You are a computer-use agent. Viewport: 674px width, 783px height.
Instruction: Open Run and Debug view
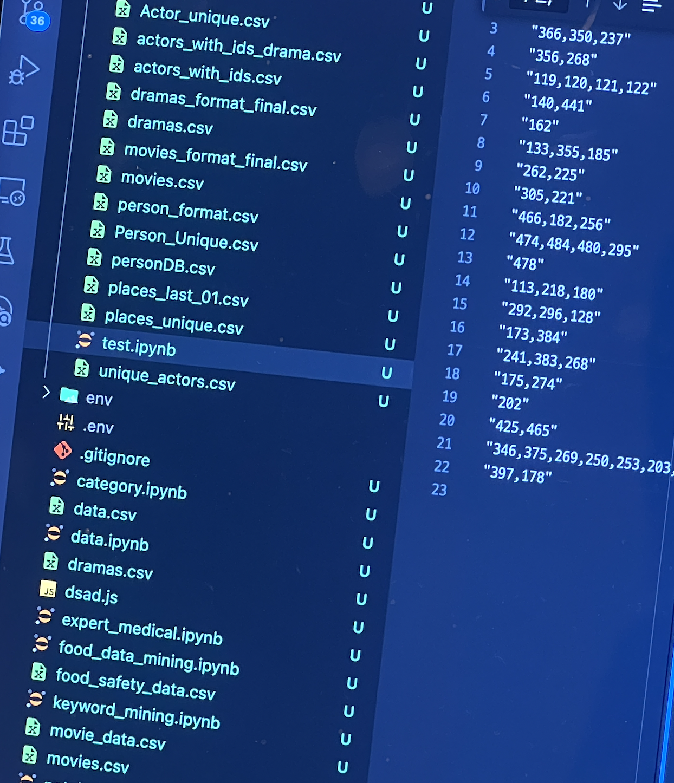(x=24, y=70)
